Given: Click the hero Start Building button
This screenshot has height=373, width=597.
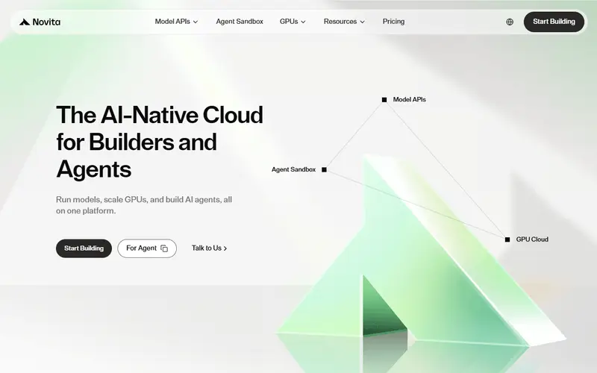Looking at the screenshot, I should (84, 248).
